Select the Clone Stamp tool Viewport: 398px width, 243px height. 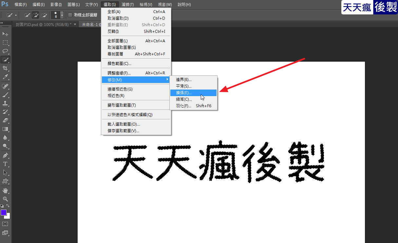click(x=6, y=103)
